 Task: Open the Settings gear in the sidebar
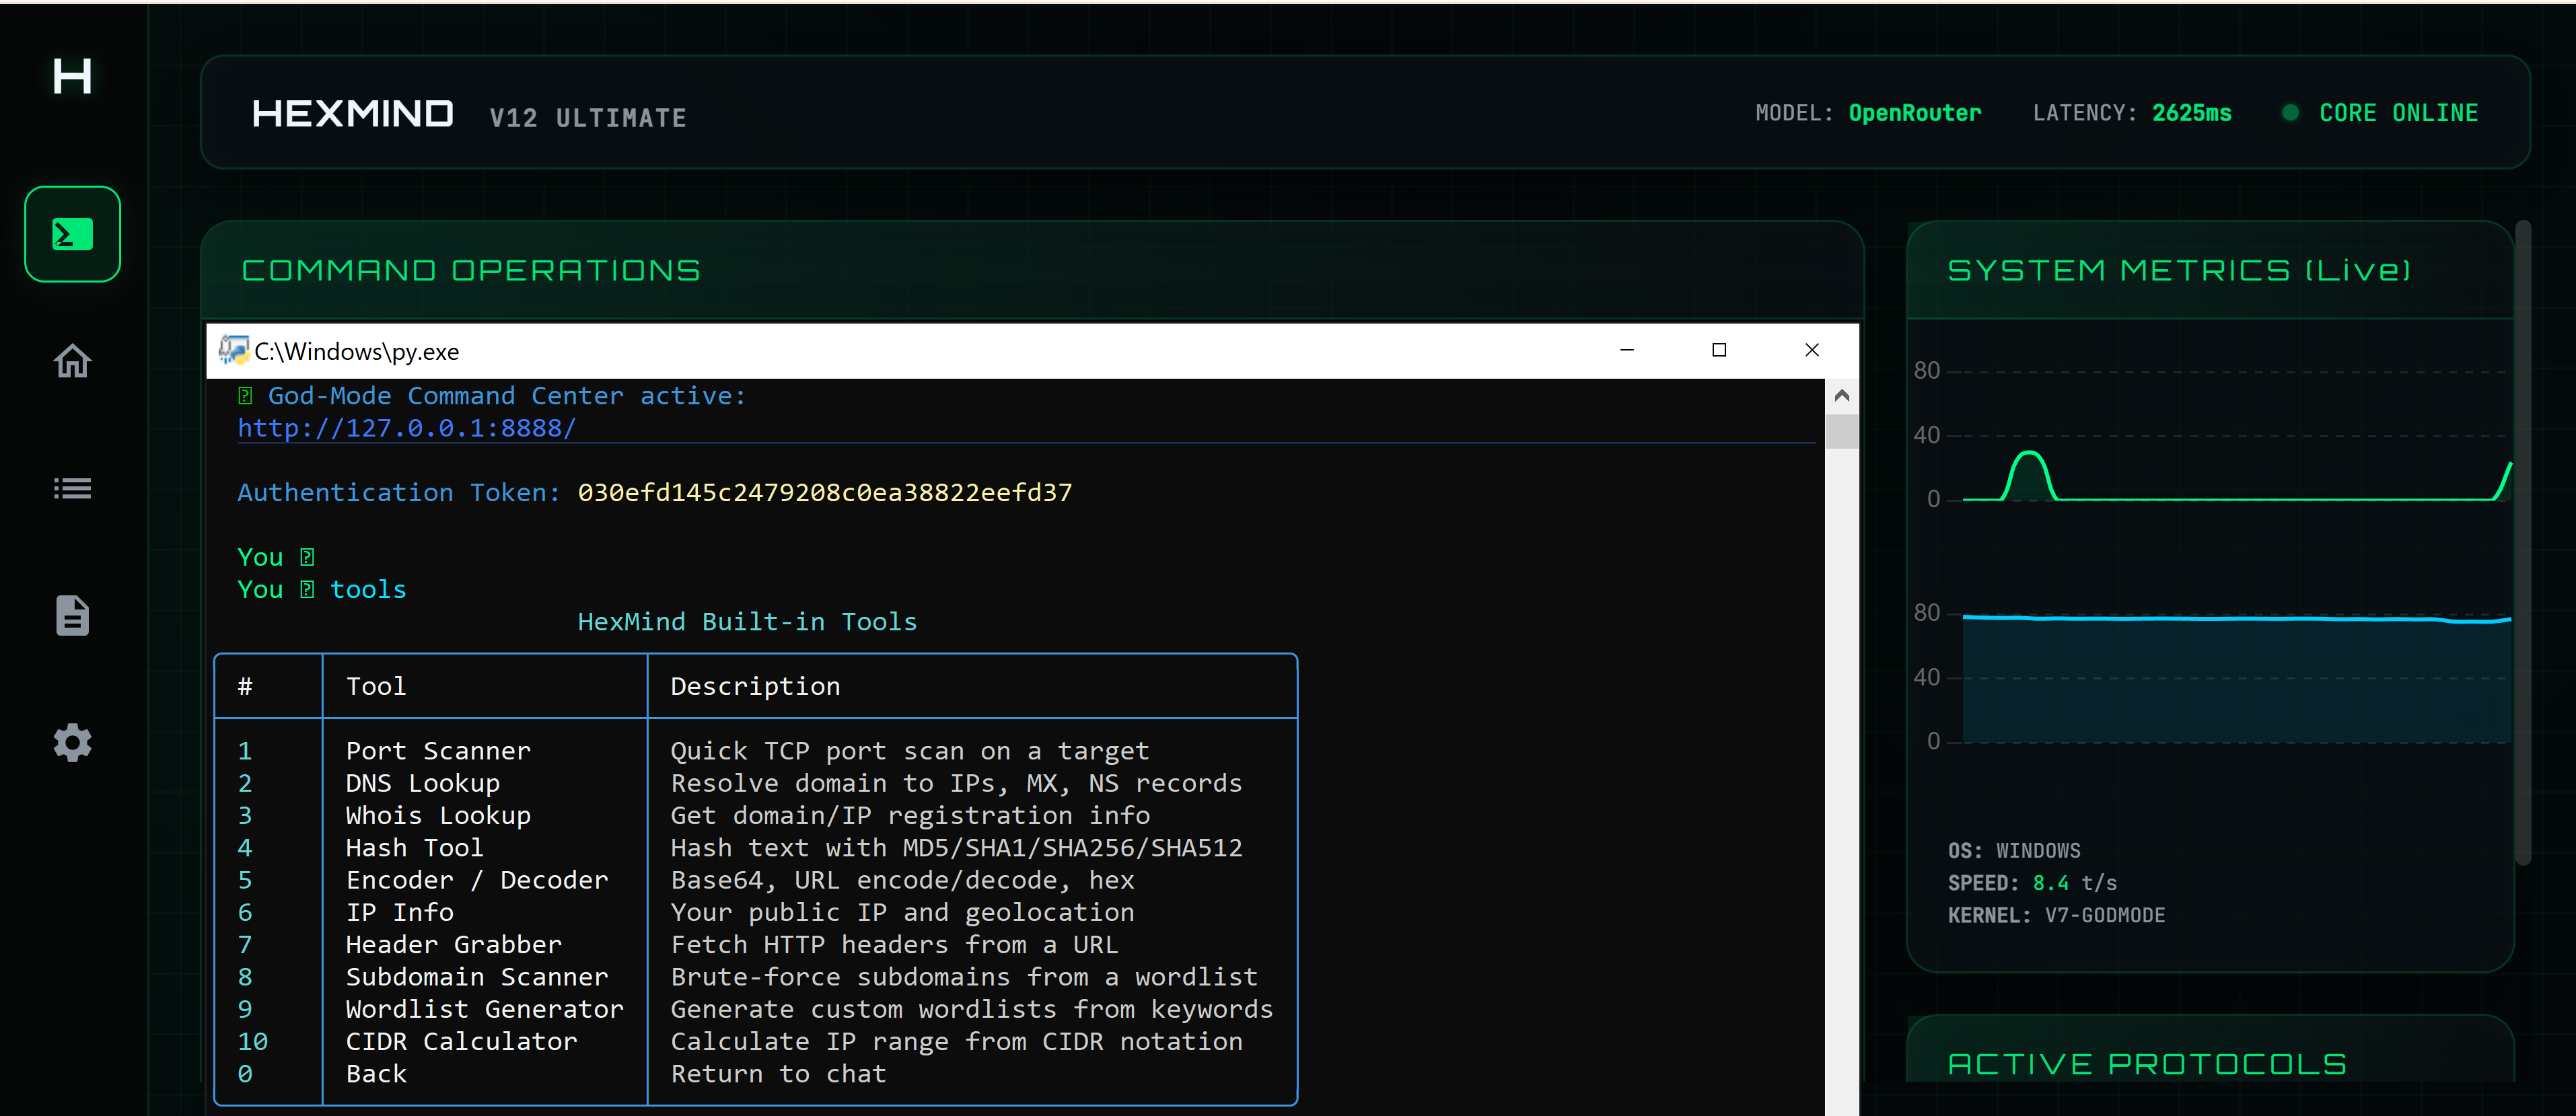coord(71,742)
